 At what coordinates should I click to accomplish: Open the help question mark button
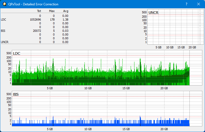(x=186, y=4)
